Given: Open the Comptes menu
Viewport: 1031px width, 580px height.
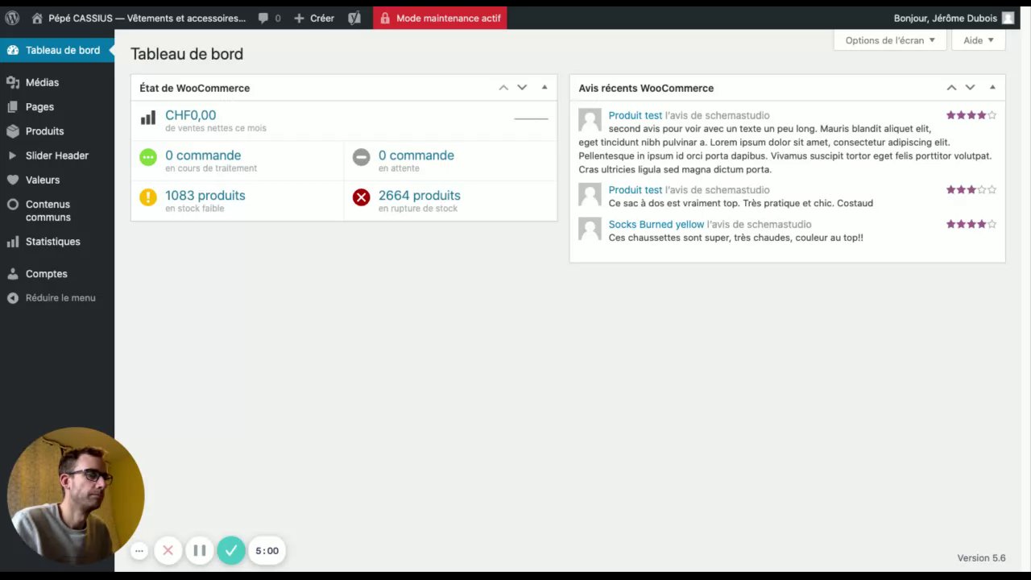Looking at the screenshot, I should [x=57, y=274].
